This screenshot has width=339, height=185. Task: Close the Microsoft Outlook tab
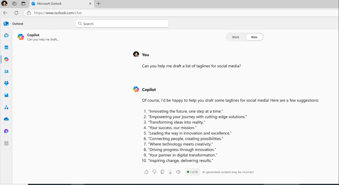90,3
